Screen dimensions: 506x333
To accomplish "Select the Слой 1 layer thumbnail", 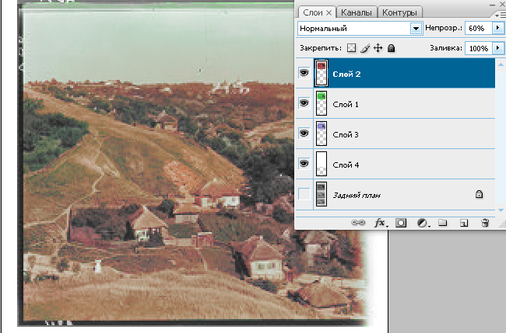I will tap(321, 104).
